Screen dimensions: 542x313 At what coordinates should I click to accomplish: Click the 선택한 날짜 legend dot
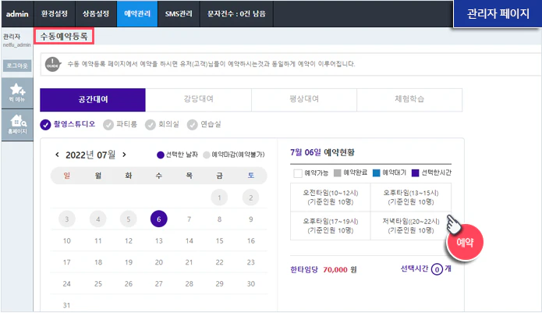pyautogui.click(x=161, y=155)
